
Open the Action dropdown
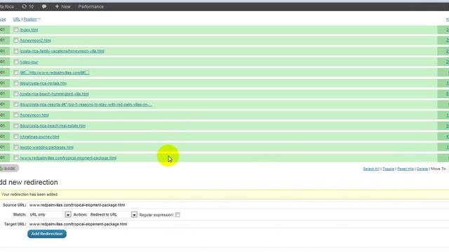(x=113, y=215)
